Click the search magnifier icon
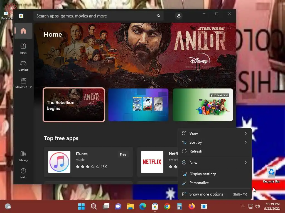 [x=158, y=16]
